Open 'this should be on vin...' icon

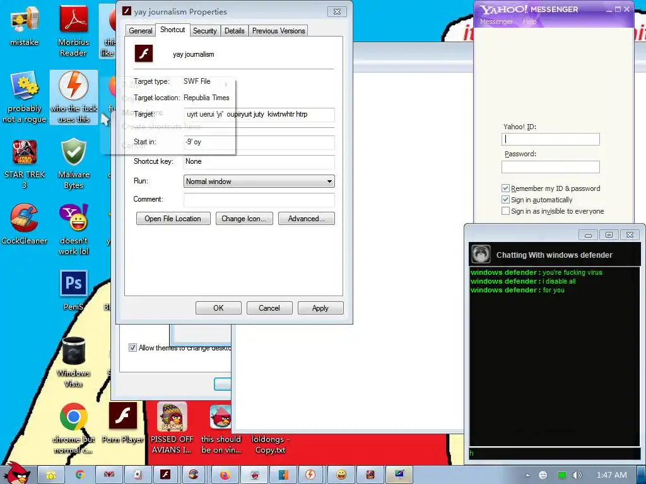pos(221,428)
